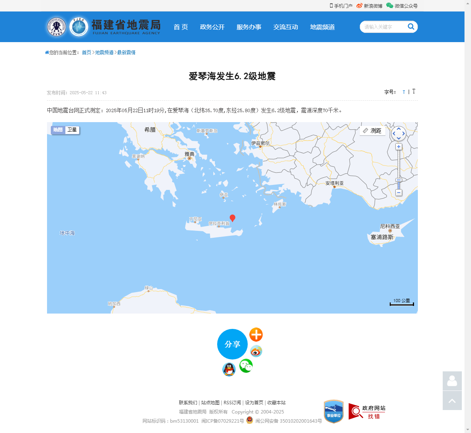Share the article to QQ
This screenshot has width=471, height=433.
point(229,370)
